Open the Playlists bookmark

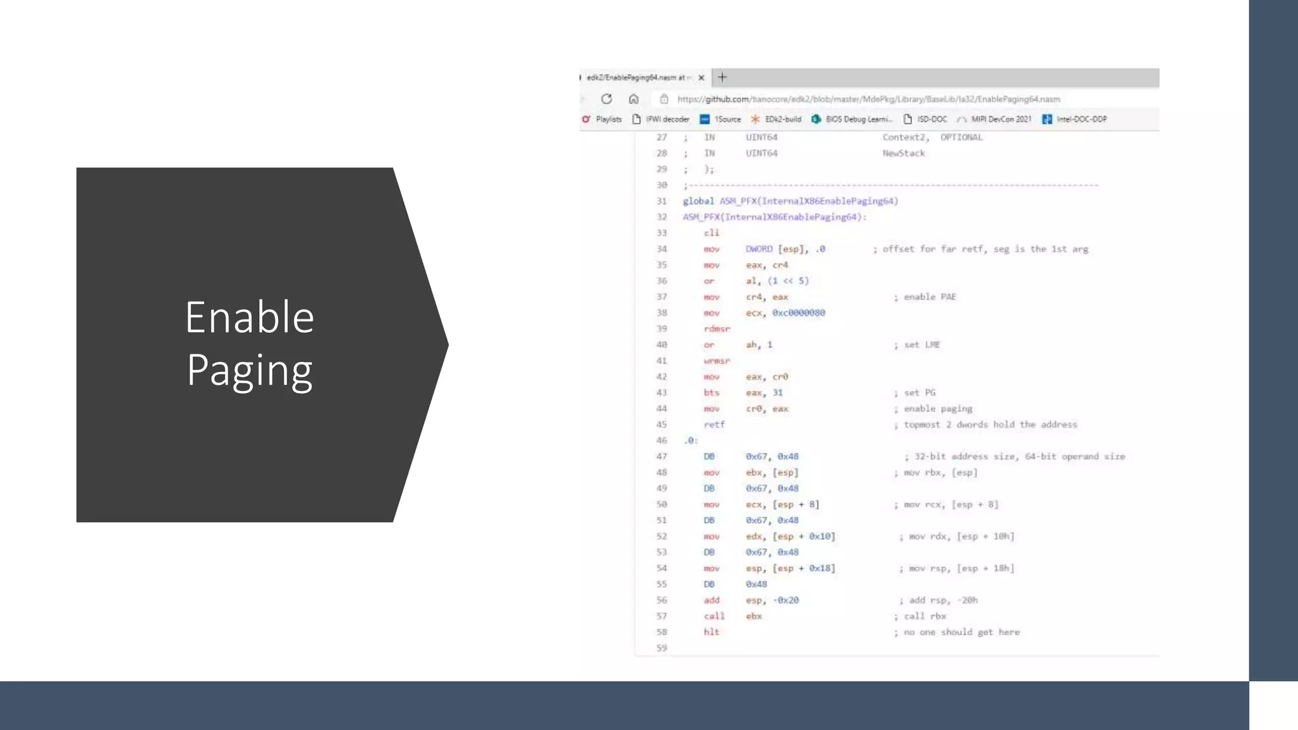(602, 119)
